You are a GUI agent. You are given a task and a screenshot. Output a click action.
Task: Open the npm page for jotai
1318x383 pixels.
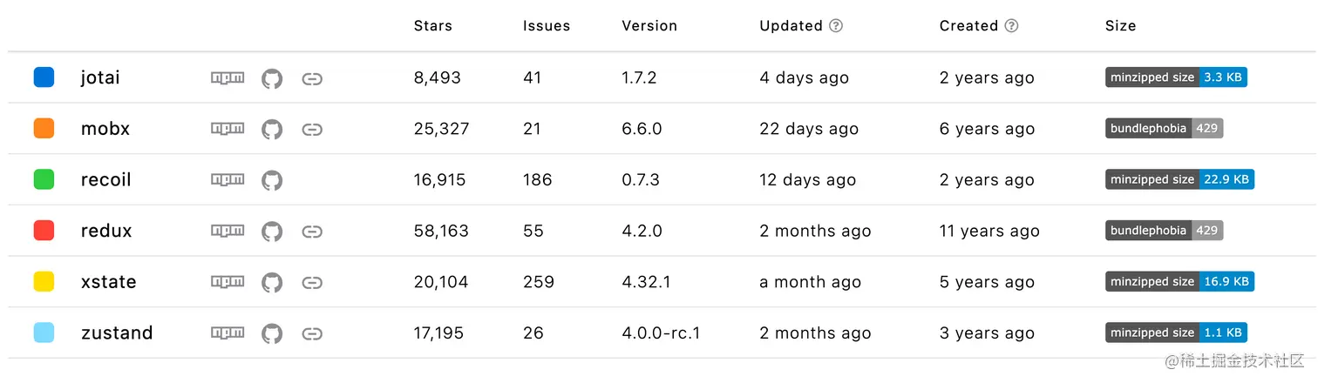[228, 77]
